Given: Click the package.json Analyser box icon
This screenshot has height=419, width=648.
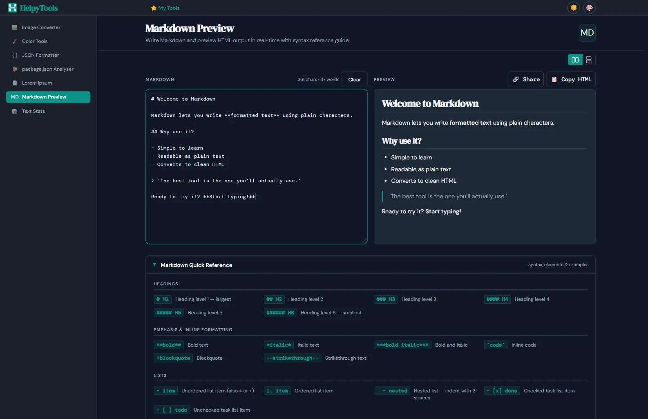Looking at the screenshot, I should tap(15, 69).
